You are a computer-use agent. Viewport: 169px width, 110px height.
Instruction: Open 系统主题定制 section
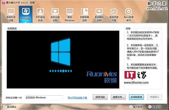click(55, 15)
